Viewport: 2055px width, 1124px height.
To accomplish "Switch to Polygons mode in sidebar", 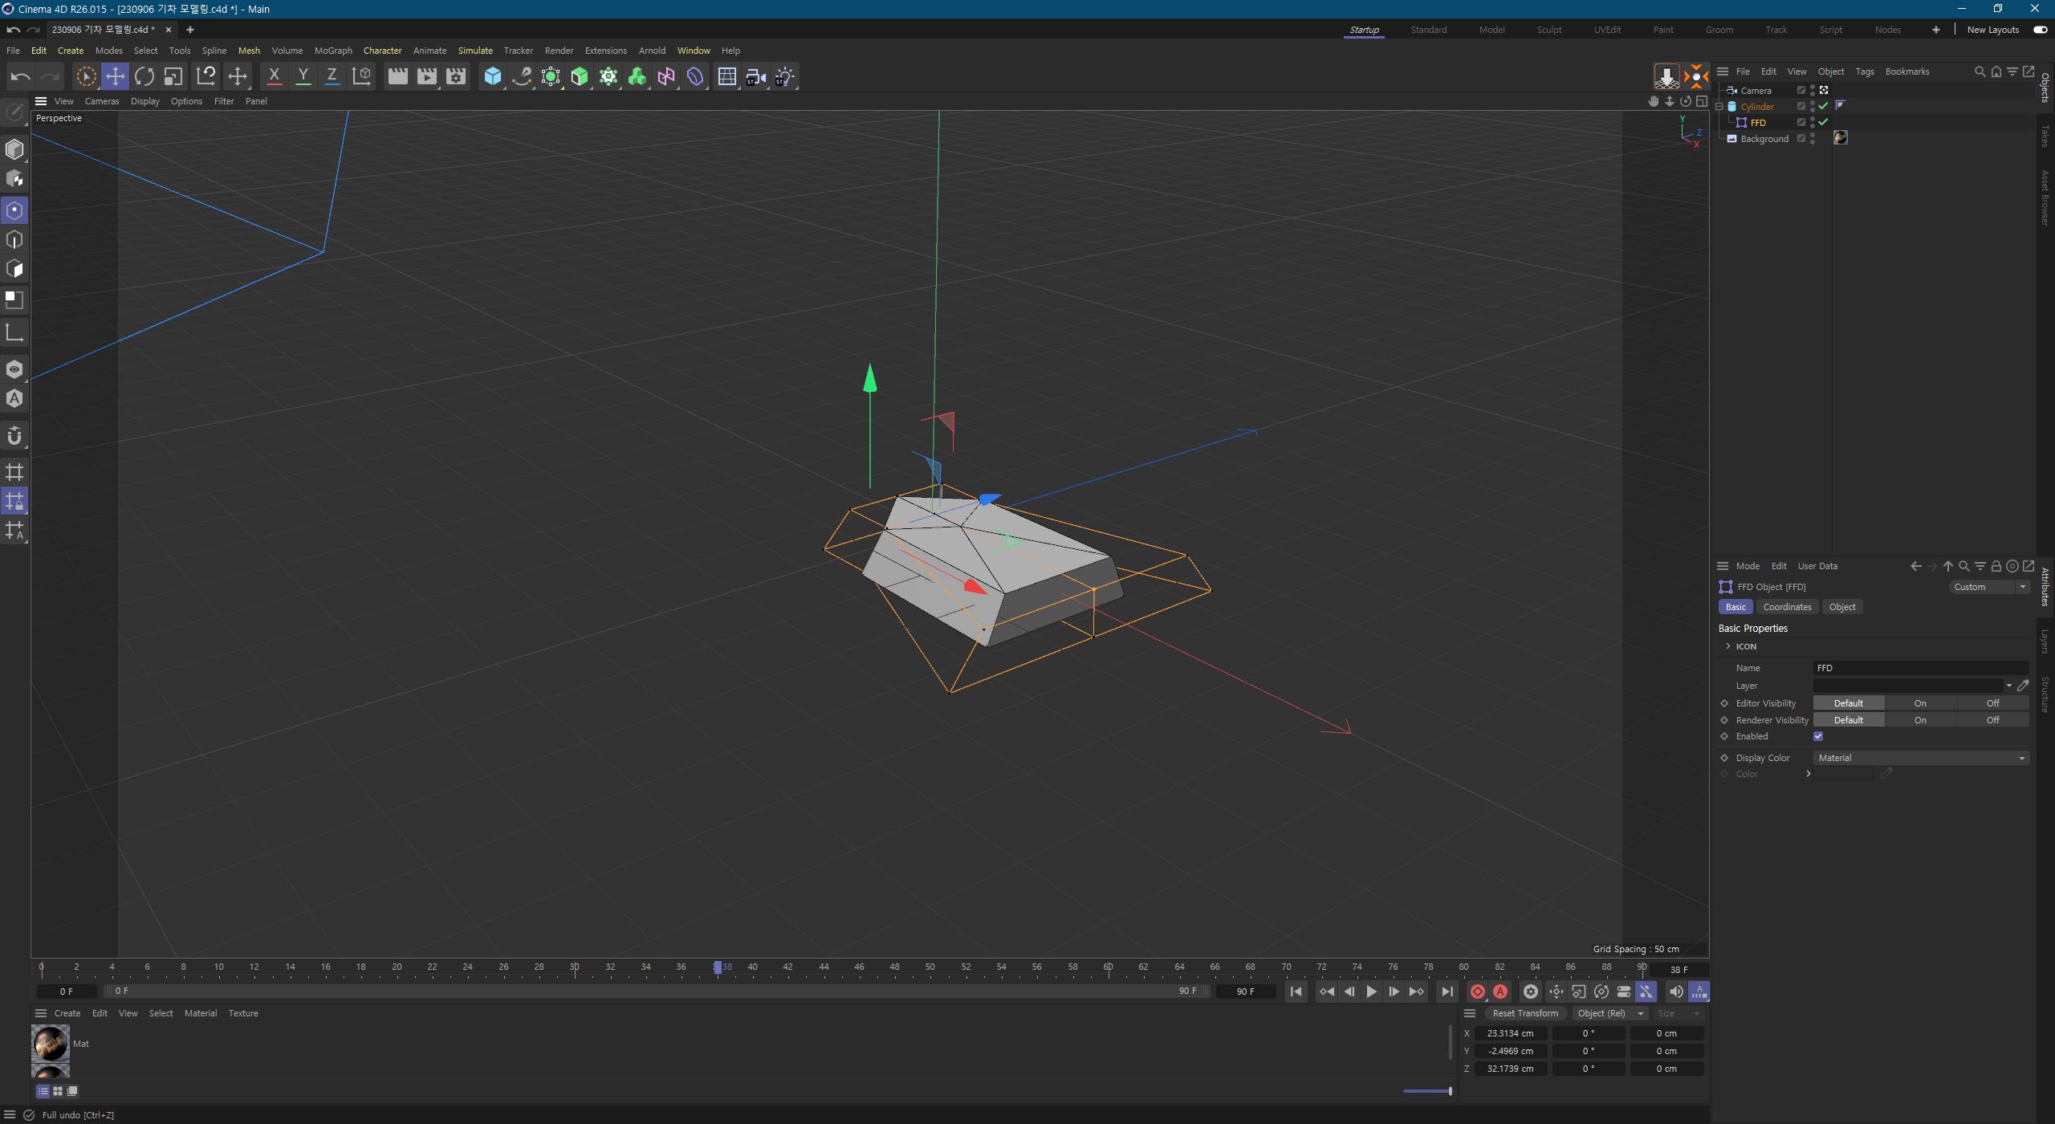I will click(14, 269).
